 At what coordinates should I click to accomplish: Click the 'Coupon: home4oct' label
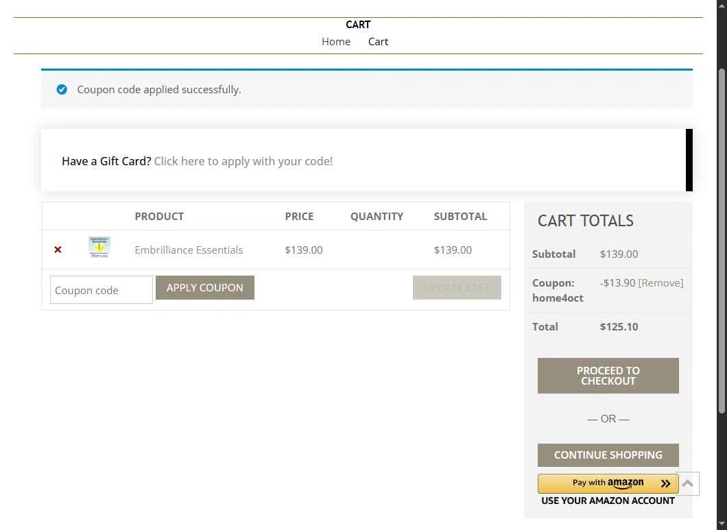coord(558,290)
